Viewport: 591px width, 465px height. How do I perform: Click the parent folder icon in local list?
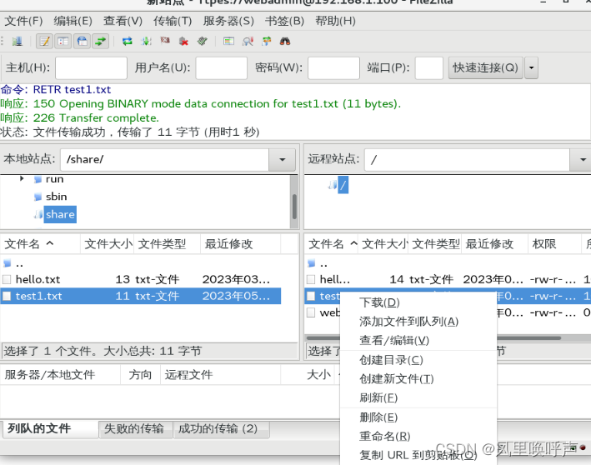(7, 263)
